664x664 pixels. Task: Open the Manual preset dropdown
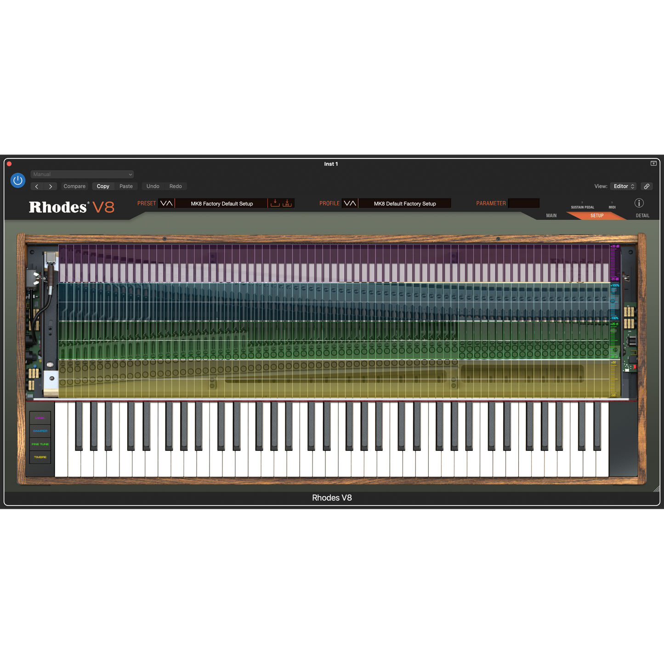point(82,174)
